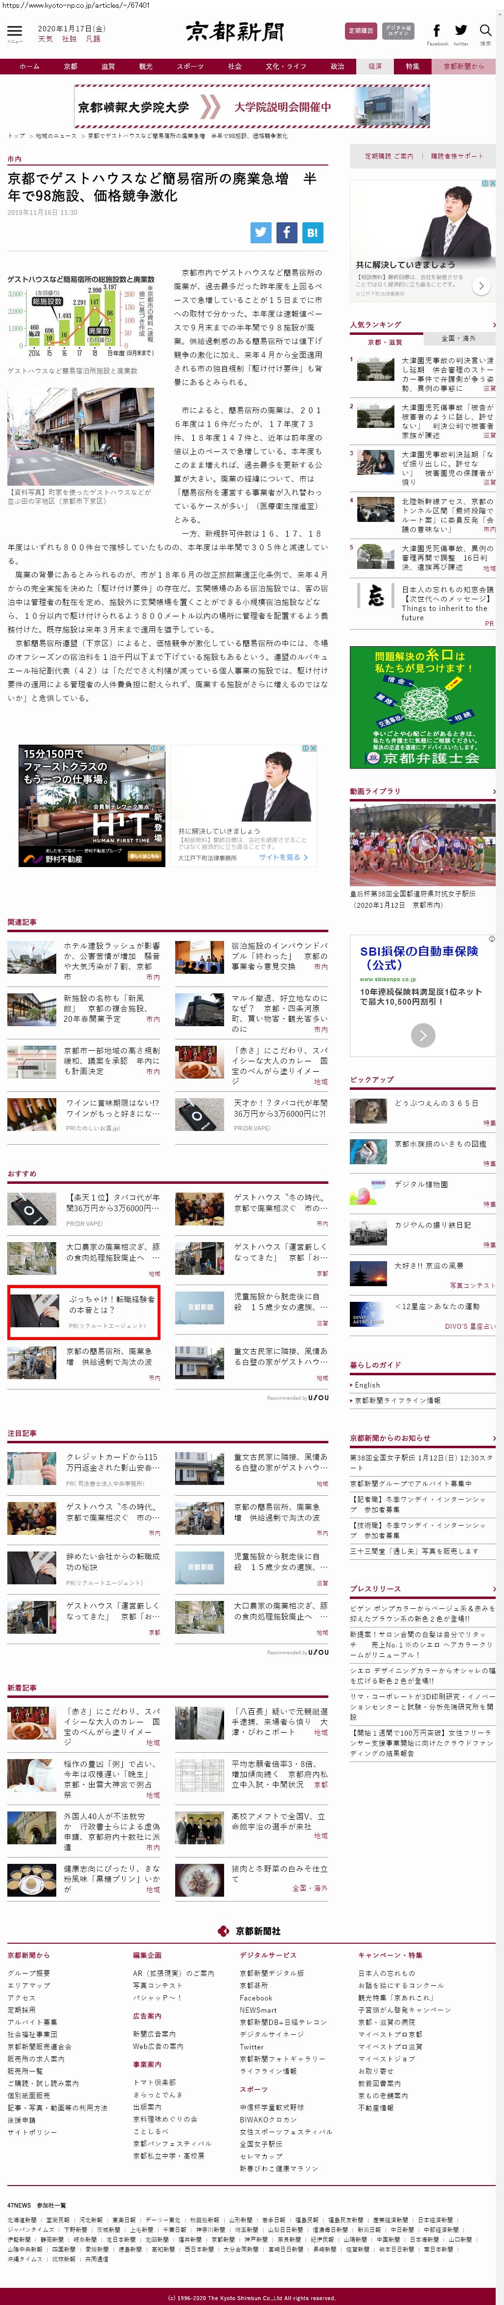504x2305 pixels.
Task: Open the 滋賀 navigation item
Action: coord(108,66)
